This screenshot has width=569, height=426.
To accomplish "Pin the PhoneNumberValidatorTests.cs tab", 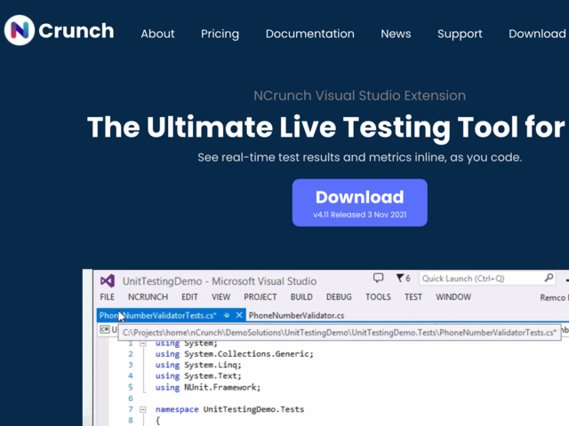I will pos(227,316).
